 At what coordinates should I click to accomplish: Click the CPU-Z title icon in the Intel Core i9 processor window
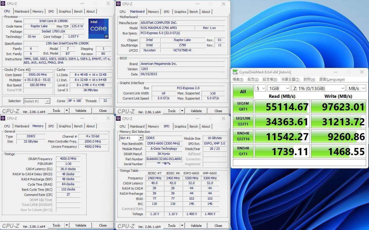pos(3,4)
